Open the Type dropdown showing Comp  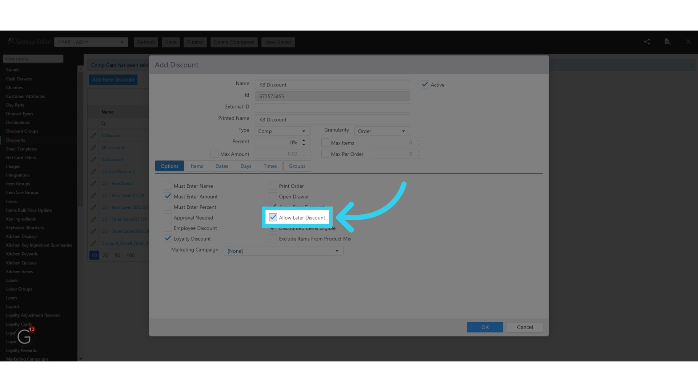(282, 131)
